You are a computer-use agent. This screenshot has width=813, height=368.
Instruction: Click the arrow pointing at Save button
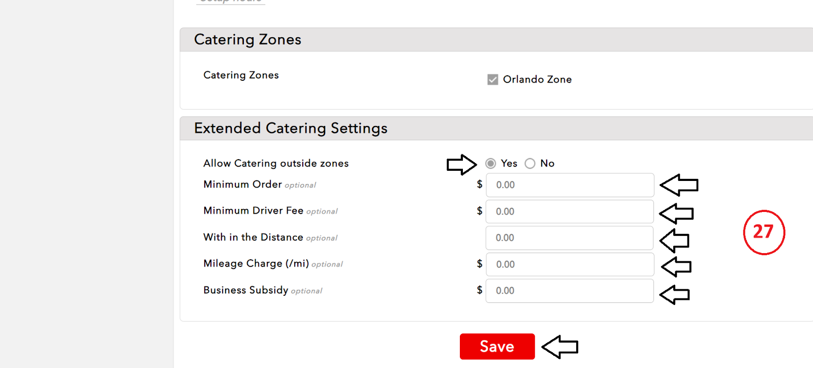tap(560, 347)
